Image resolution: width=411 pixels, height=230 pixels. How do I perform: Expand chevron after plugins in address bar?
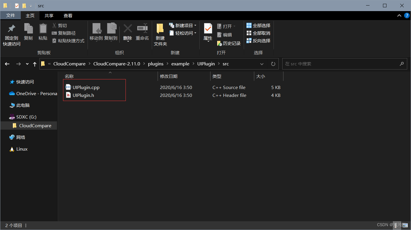(x=167, y=64)
